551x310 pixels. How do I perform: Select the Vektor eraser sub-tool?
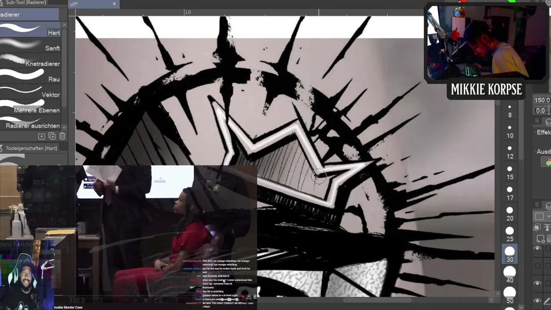[30, 92]
